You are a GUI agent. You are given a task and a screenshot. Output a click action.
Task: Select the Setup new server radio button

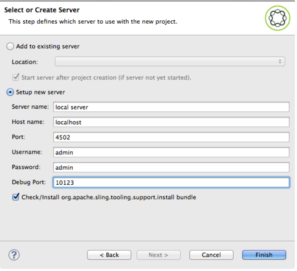[10, 92]
